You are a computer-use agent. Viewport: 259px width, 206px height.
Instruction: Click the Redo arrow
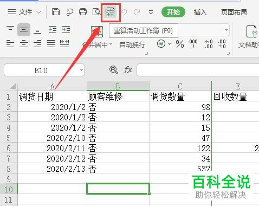(x=137, y=12)
